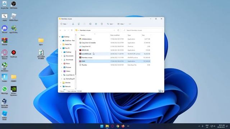
Task: Open the Recycle Bin desktop icon
Action: [5, 5]
